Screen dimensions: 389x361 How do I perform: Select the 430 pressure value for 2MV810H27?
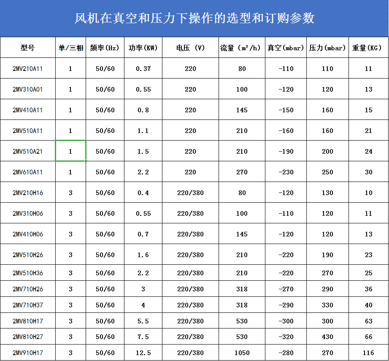[327, 336]
